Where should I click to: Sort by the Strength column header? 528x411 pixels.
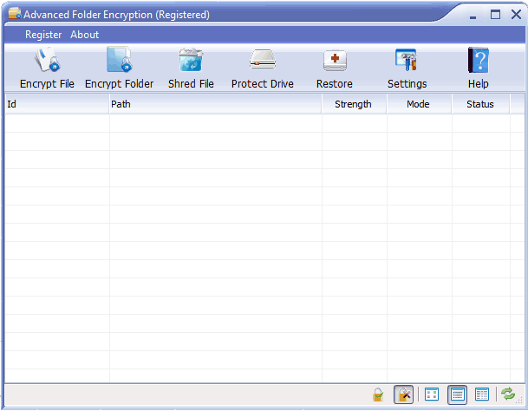tap(355, 104)
